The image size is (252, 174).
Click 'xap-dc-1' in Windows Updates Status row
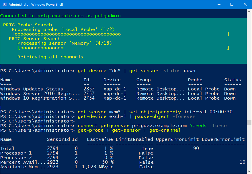pyautogui.click(x=115, y=89)
